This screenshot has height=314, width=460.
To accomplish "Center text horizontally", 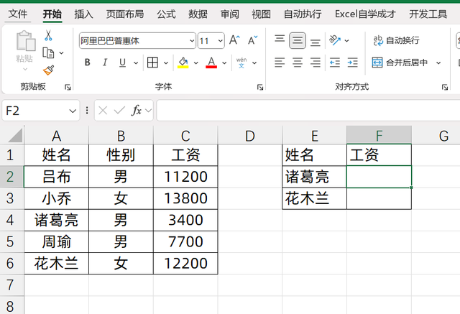I will coord(298,63).
